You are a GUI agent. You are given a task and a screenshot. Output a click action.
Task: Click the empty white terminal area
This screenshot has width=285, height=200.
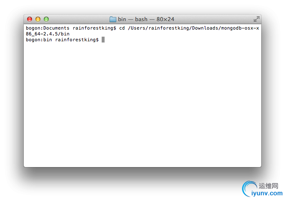[x=142, y=104]
